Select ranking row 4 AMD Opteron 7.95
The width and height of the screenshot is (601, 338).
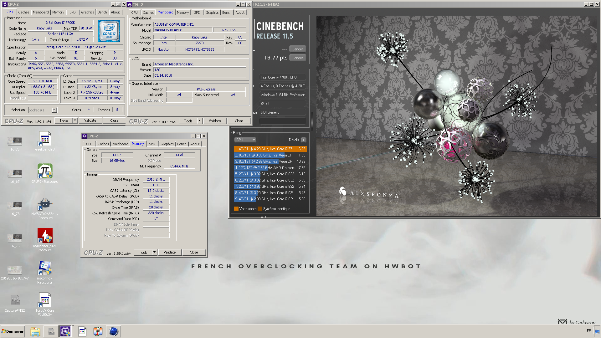pos(270,168)
